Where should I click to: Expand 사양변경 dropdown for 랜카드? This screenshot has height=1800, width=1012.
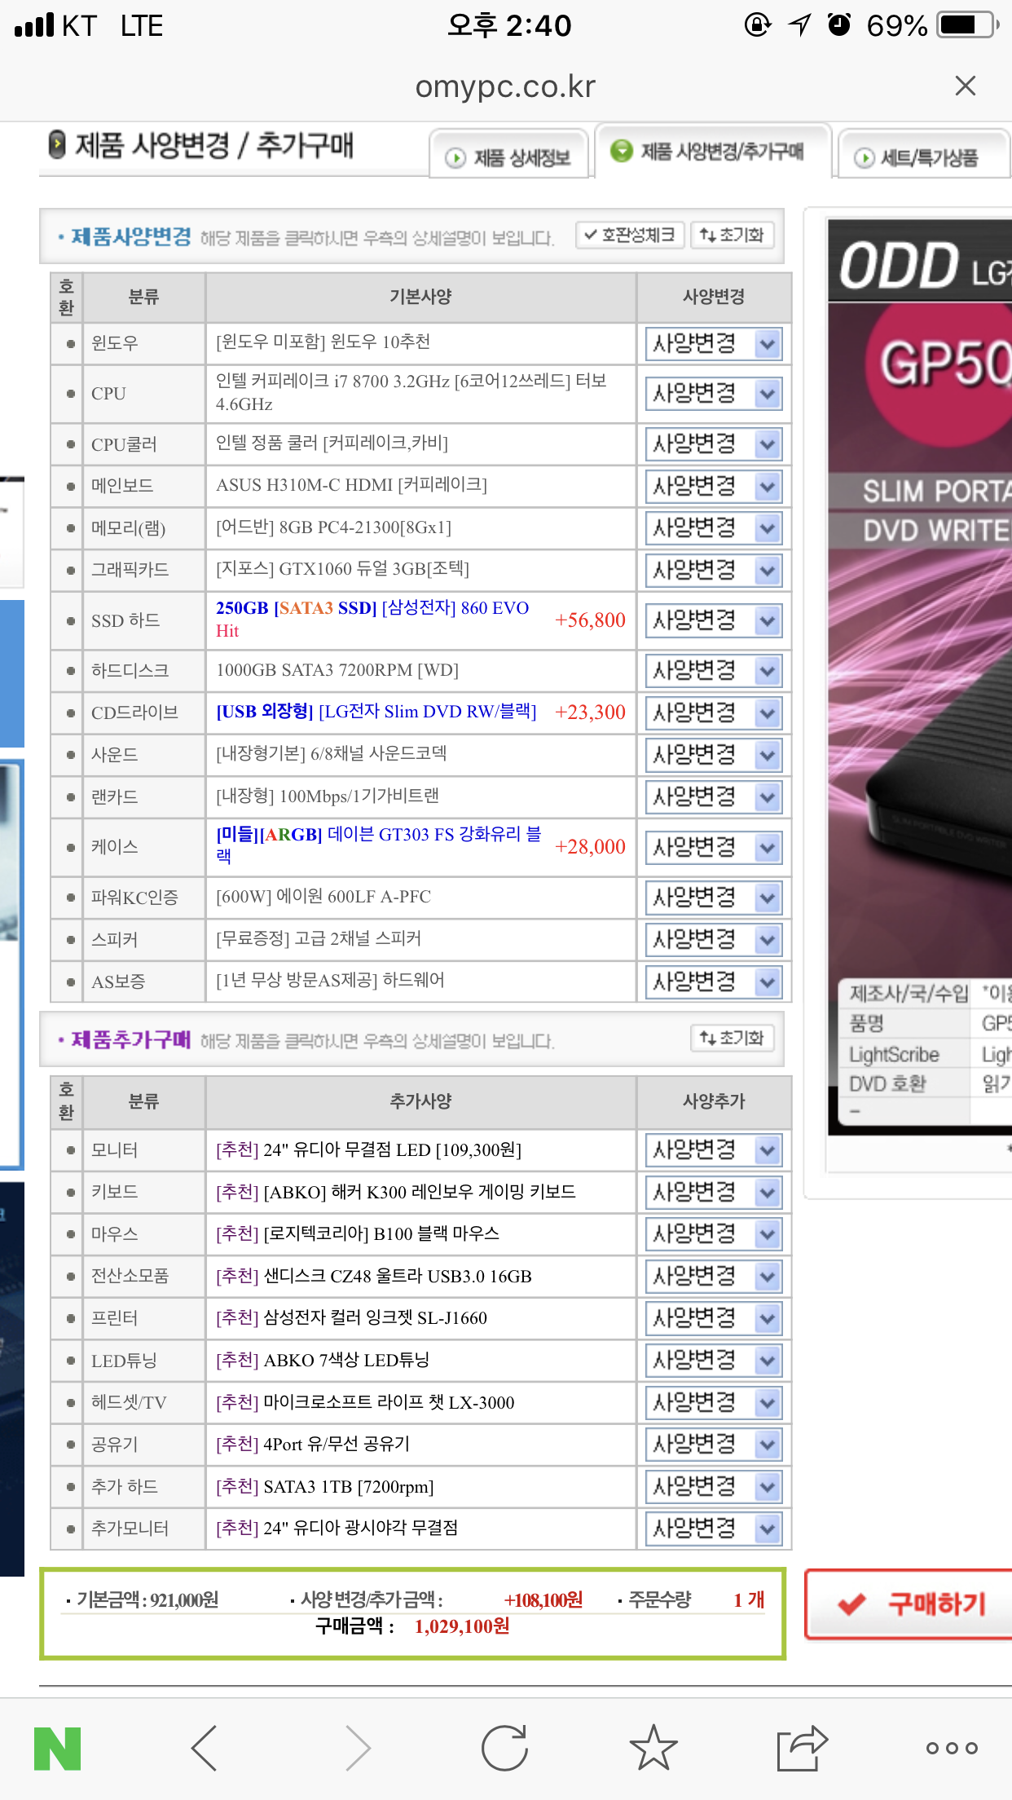714,797
